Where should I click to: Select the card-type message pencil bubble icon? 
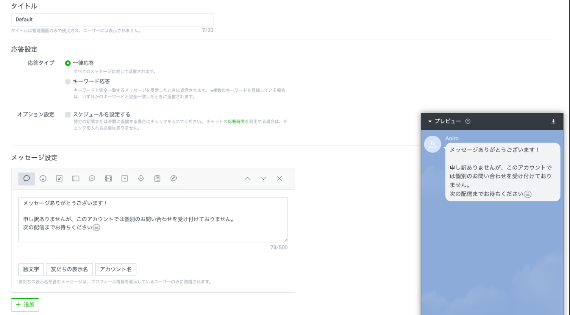(173, 178)
